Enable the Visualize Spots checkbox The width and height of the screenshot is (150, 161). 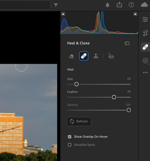[70, 145]
